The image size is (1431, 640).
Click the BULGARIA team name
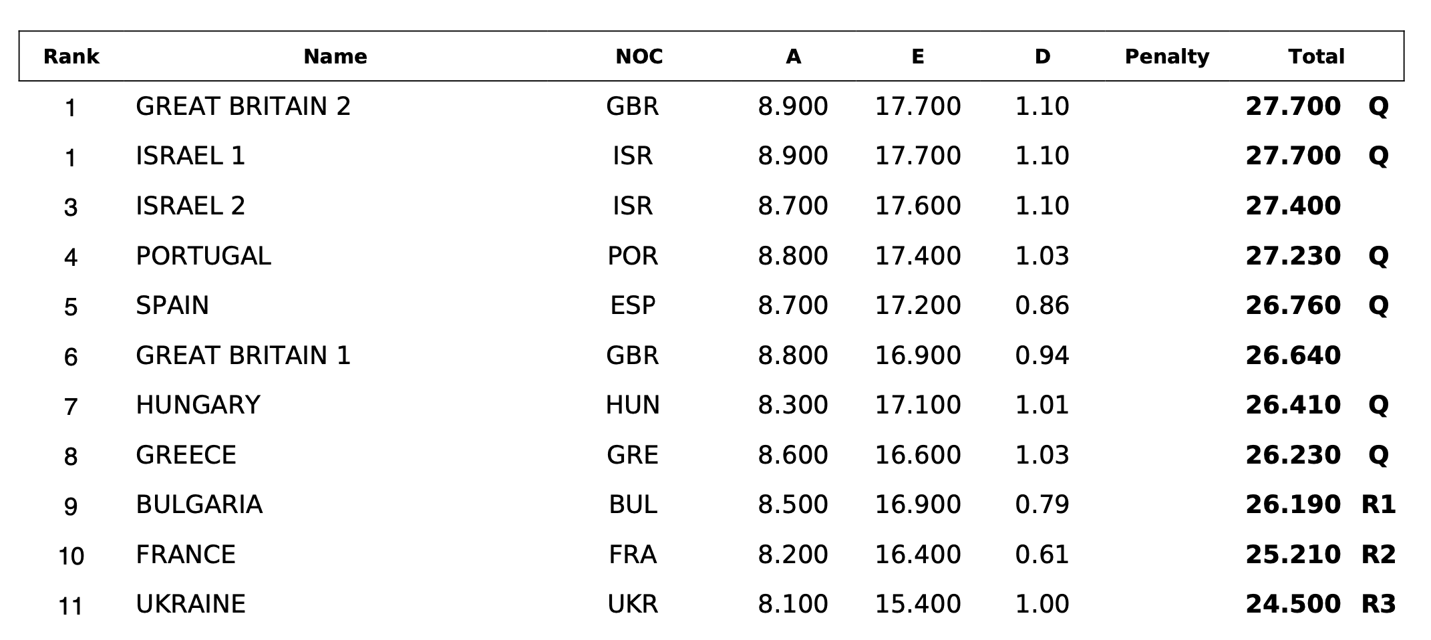(x=199, y=504)
